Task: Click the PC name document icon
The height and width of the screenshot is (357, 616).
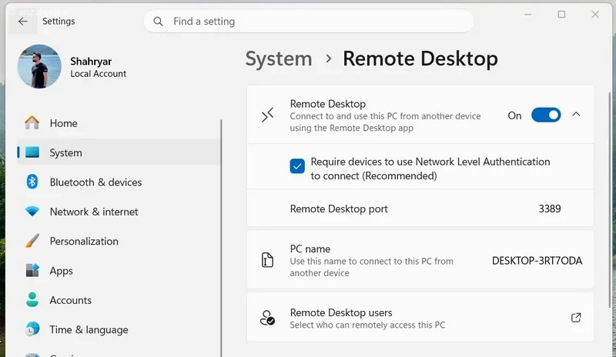Action: click(x=267, y=260)
